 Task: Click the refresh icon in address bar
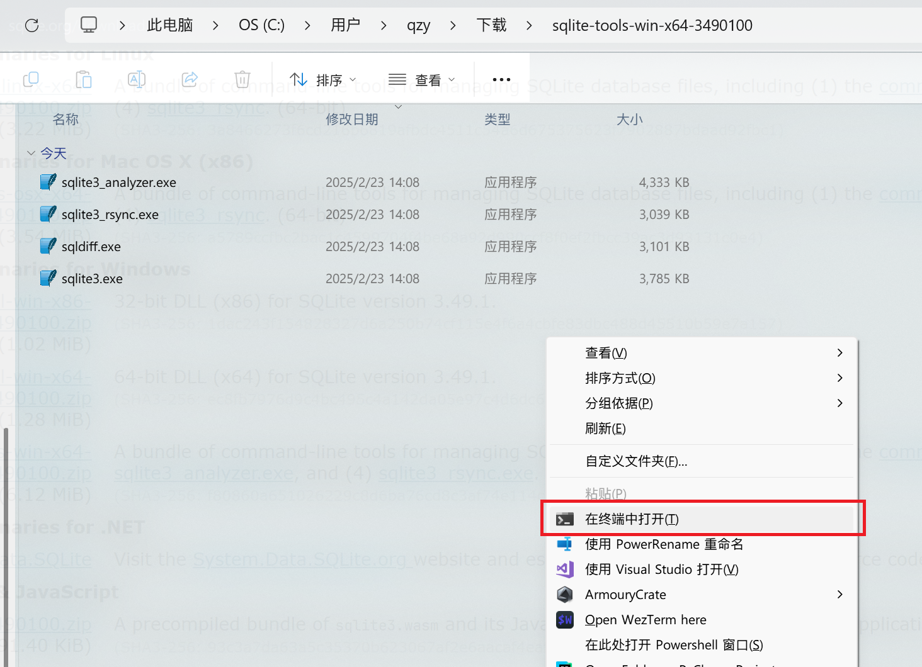(31, 25)
